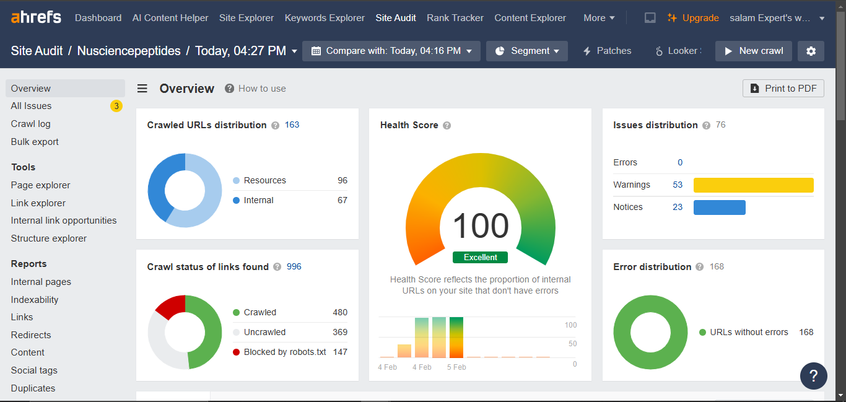Open Site Explorer
This screenshot has width=846, height=402.
[x=246, y=18]
